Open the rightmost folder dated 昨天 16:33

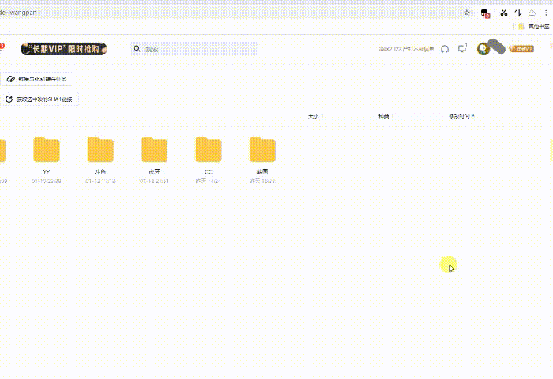[x=262, y=150]
